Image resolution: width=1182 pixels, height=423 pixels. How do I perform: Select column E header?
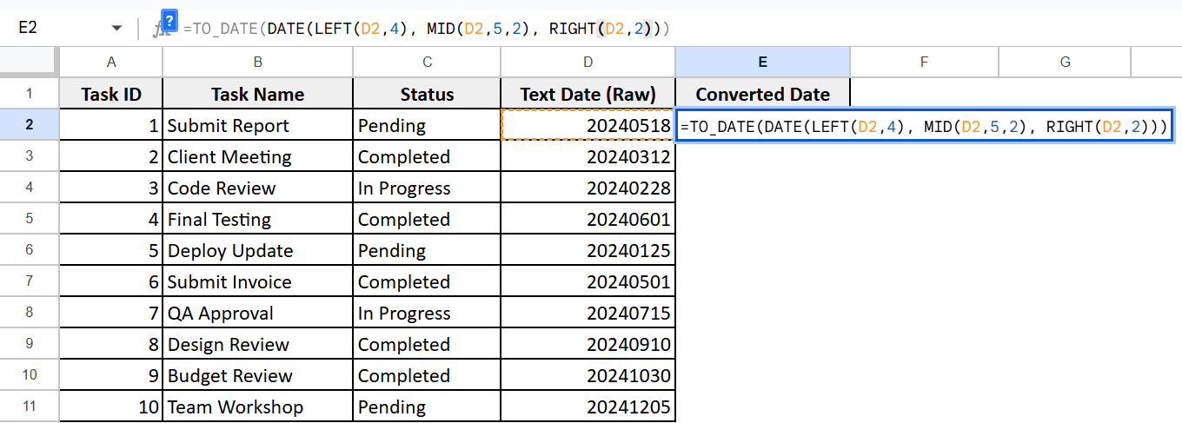click(763, 62)
